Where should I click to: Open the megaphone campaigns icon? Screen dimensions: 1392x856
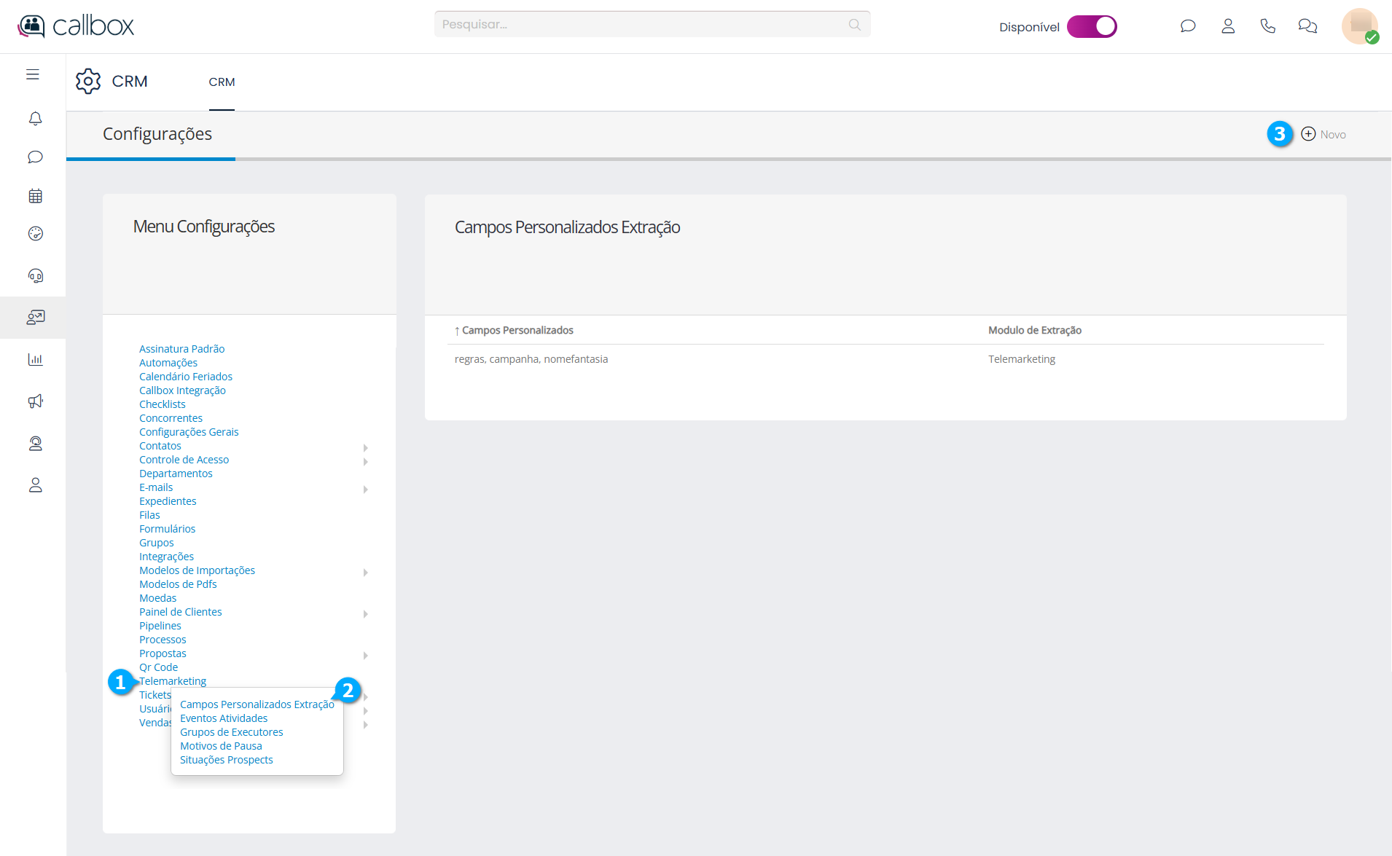(35, 401)
